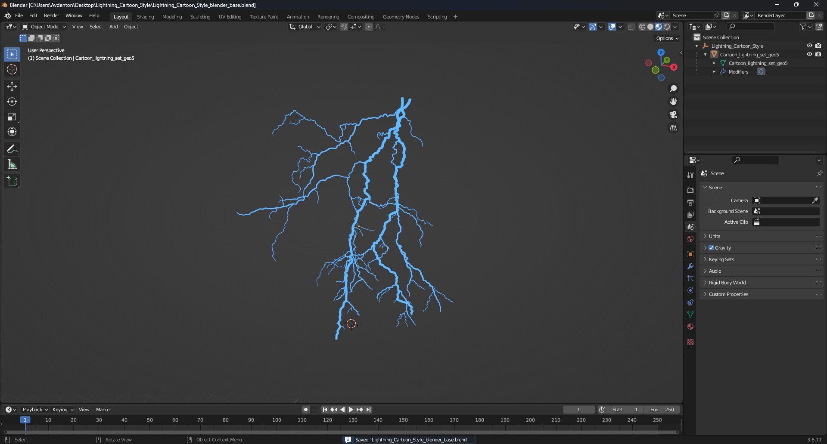827x444 pixels.
Task: Collapse the Scene panel header
Action: pyautogui.click(x=762, y=188)
